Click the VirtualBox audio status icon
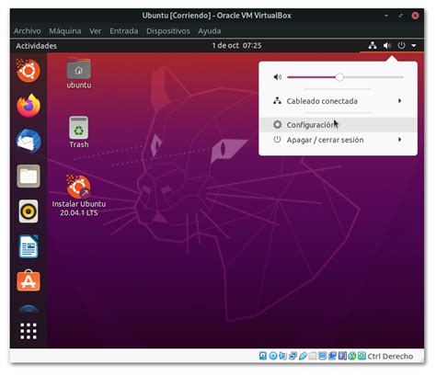The height and width of the screenshot is (376, 436). coord(282,356)
